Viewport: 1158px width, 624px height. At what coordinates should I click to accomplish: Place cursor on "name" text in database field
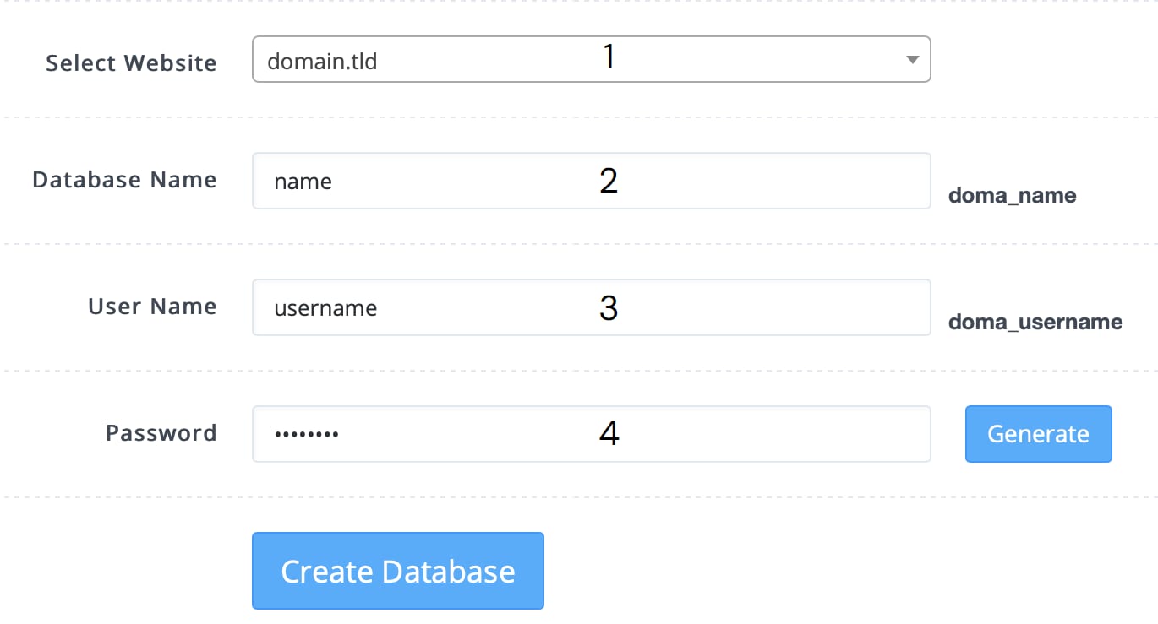[x=303, y=182]
